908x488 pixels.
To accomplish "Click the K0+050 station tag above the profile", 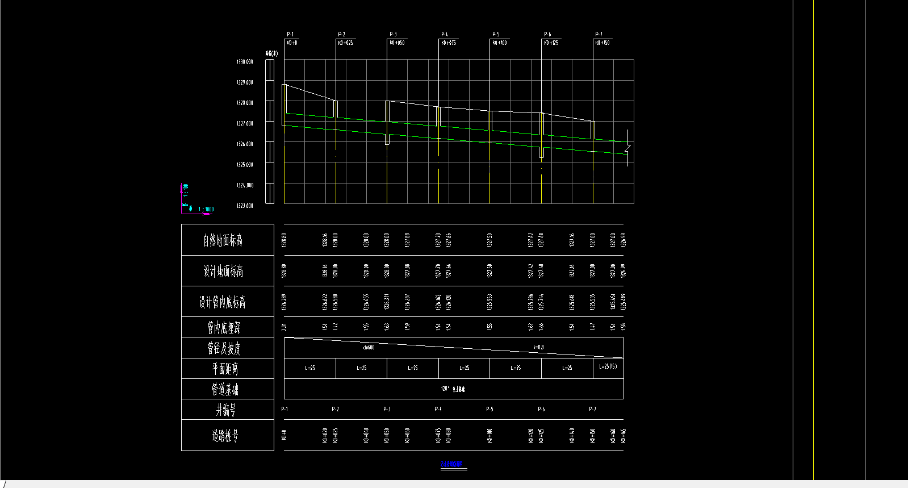I will click(397, 43).
